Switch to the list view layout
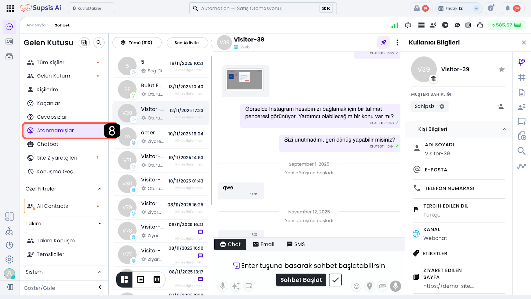531x299 pixels. (x=141, y=280)
